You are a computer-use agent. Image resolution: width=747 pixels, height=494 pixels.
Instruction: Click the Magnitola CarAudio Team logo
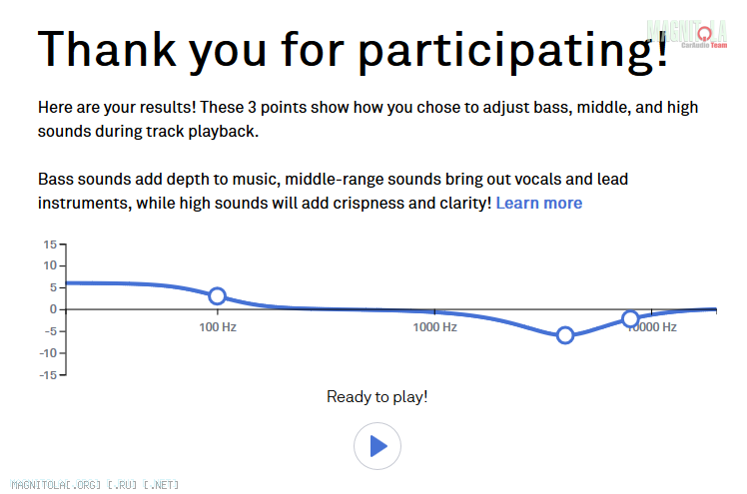pyautogui.click(x=687, y=34)
